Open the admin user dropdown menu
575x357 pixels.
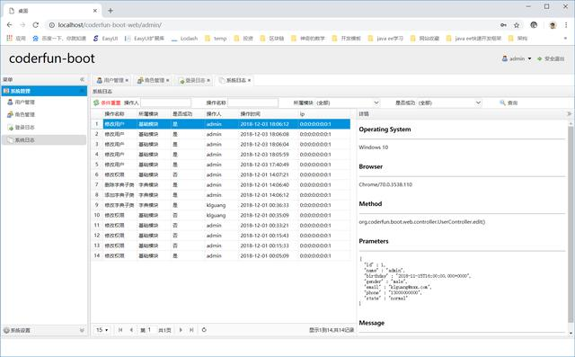(x=517, y=58)
